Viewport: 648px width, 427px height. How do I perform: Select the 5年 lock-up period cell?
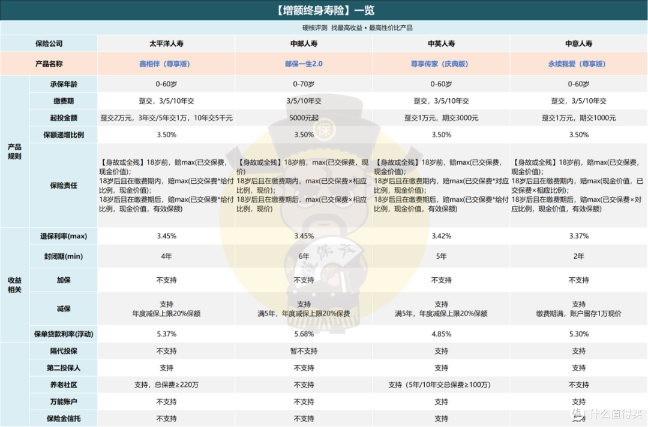[441, 256]
